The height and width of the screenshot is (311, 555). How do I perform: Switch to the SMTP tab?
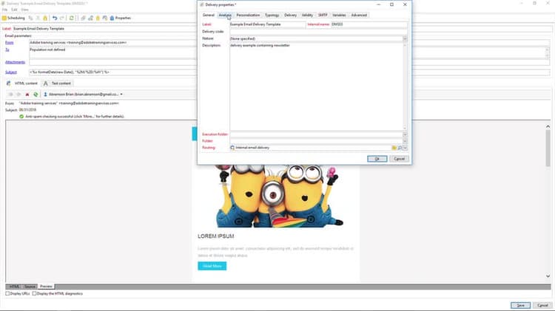(x=323, y=16)
